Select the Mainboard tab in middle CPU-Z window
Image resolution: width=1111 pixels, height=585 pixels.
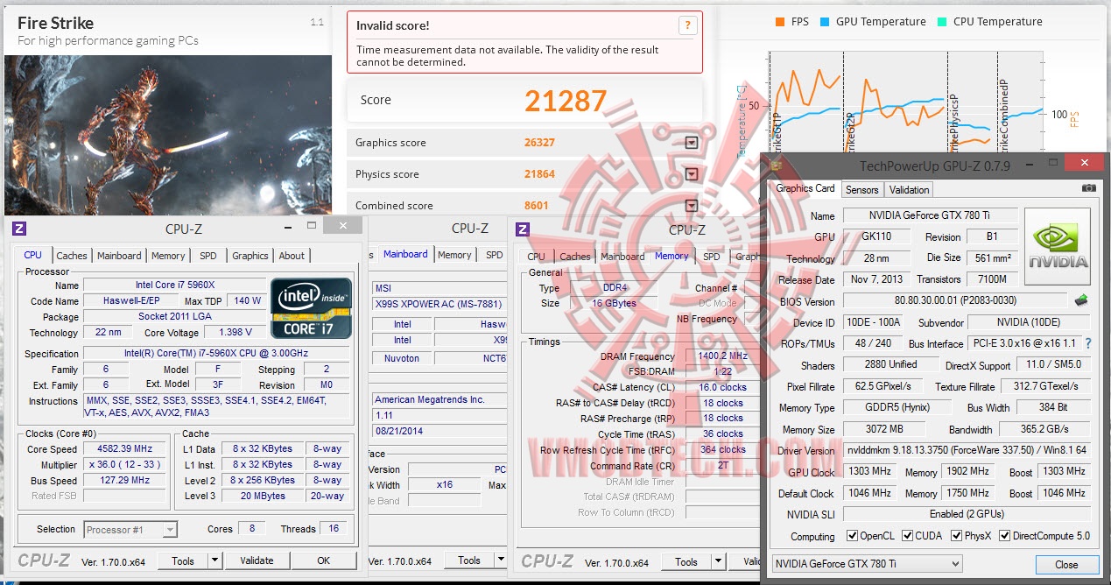point(406,254)
